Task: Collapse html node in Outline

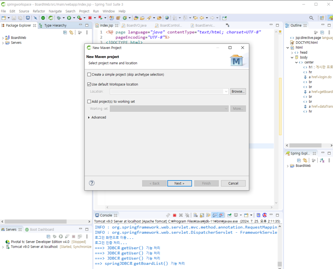Action: pos(288,48)
